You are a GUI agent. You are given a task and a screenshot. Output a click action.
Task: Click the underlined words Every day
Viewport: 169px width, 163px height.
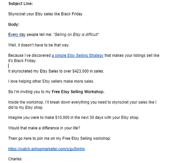pyautogui.click(x=17, y=35)
